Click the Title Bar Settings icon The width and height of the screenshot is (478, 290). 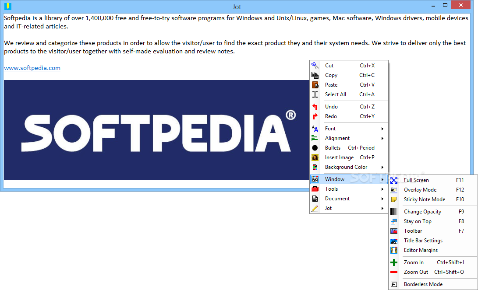pos(394,241)
